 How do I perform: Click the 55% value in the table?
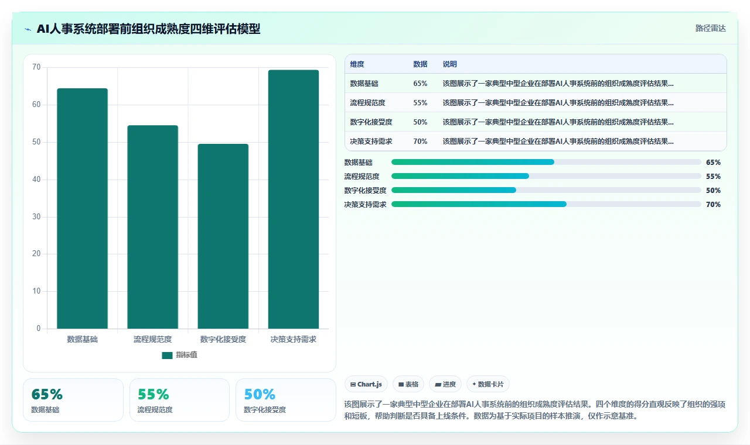pos(420,103)
